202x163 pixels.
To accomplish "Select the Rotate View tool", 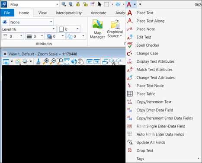I will point(74,61).
